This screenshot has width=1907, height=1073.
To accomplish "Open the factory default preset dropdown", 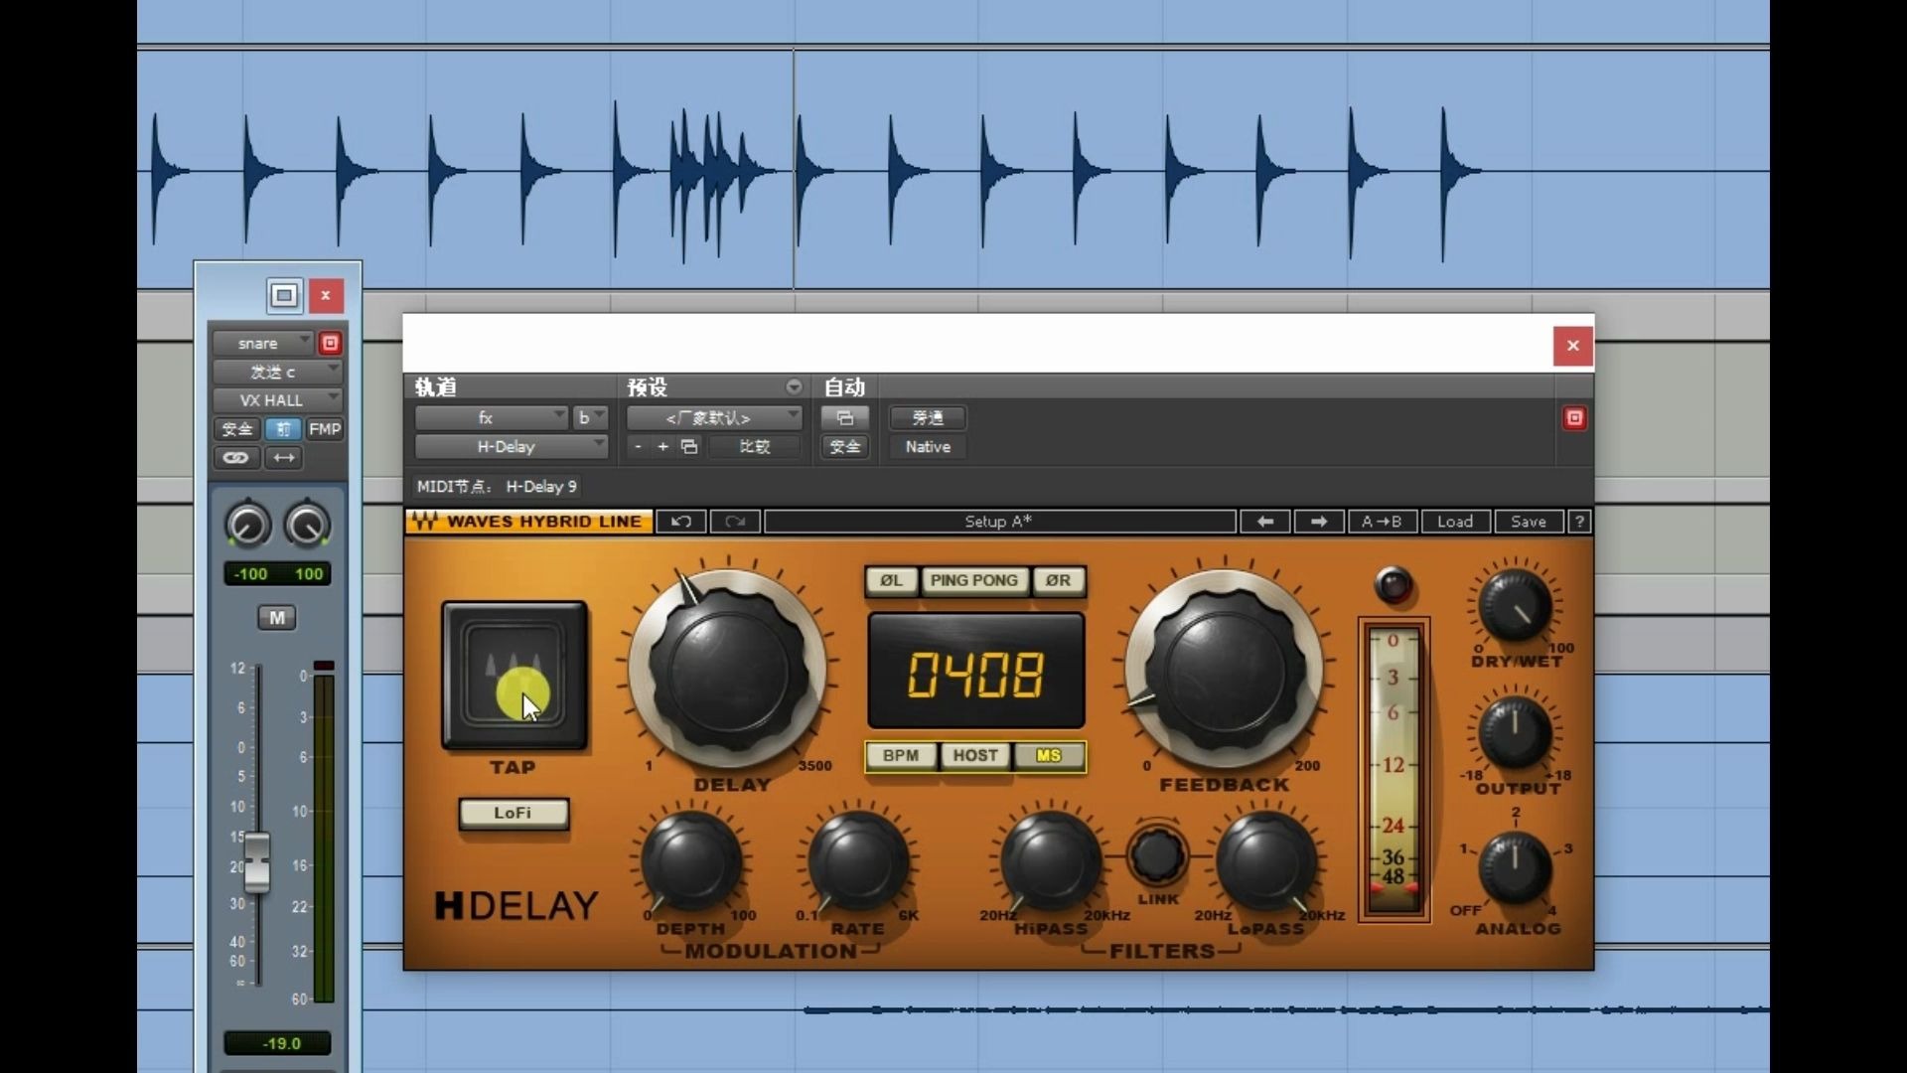I will (712, 418).
